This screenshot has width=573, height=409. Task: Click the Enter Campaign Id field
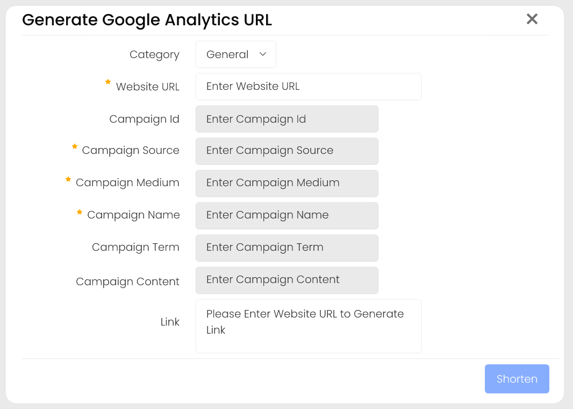pos(286,119)
